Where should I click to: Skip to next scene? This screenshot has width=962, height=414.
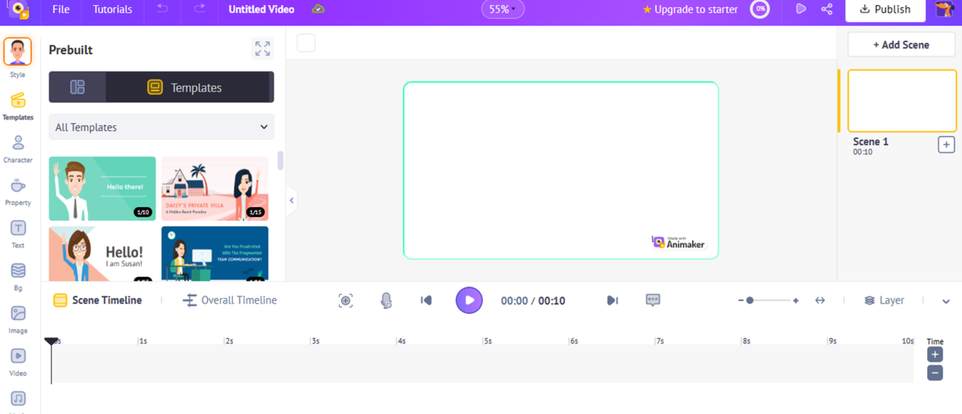click(x=612, y=300)
